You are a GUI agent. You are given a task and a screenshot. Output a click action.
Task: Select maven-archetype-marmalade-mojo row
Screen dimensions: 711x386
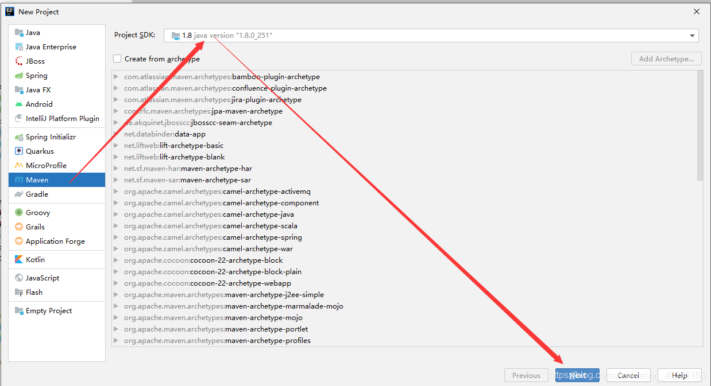(404, 306)
